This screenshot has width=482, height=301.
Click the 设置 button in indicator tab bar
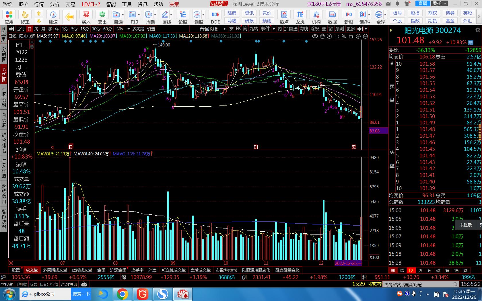point(16,270)
